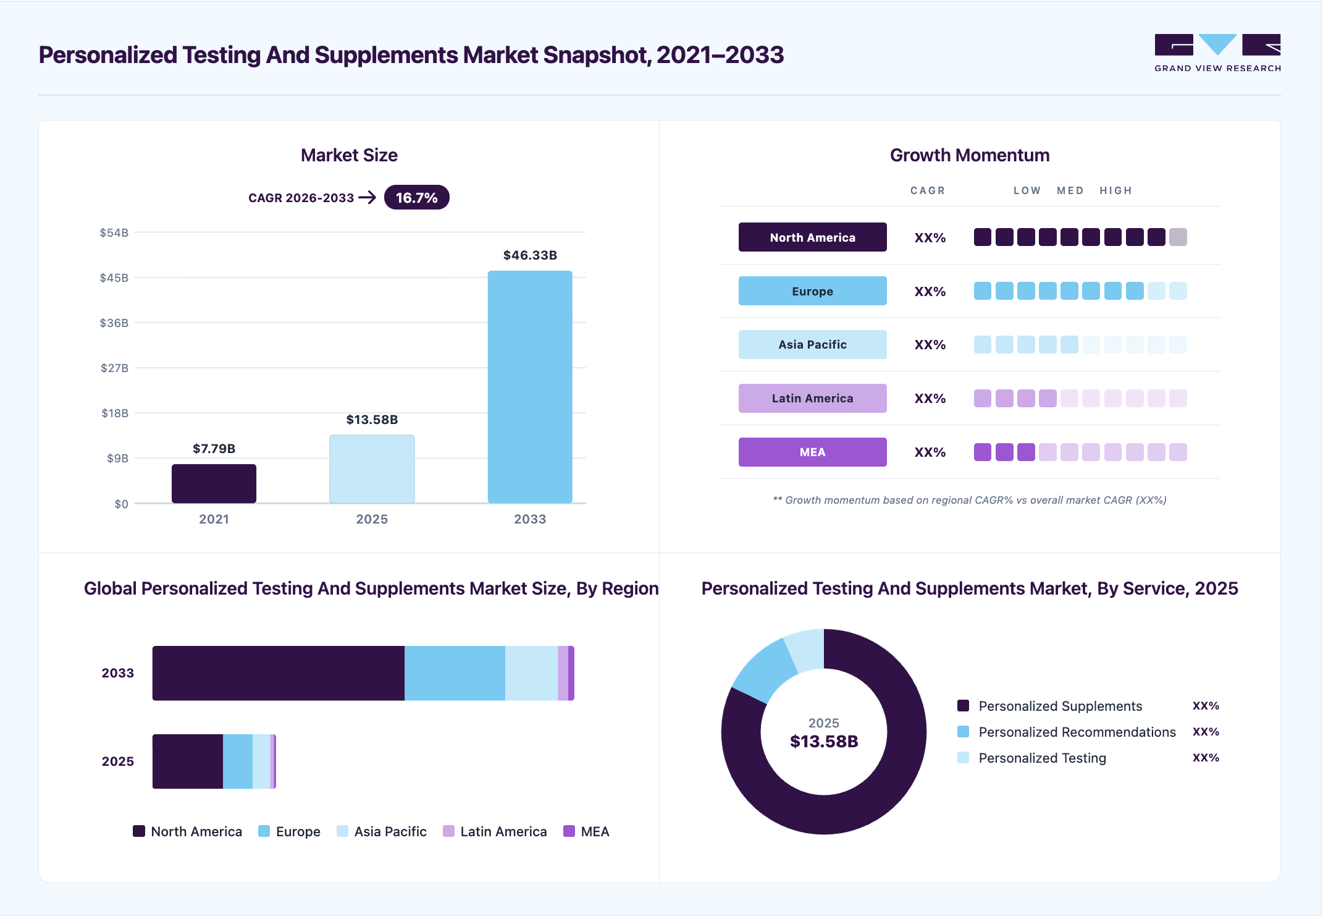Viewport: 1323px width, 916px height.
Task: Click the donut chart center $13.58B value
Action: pos(824,742)
